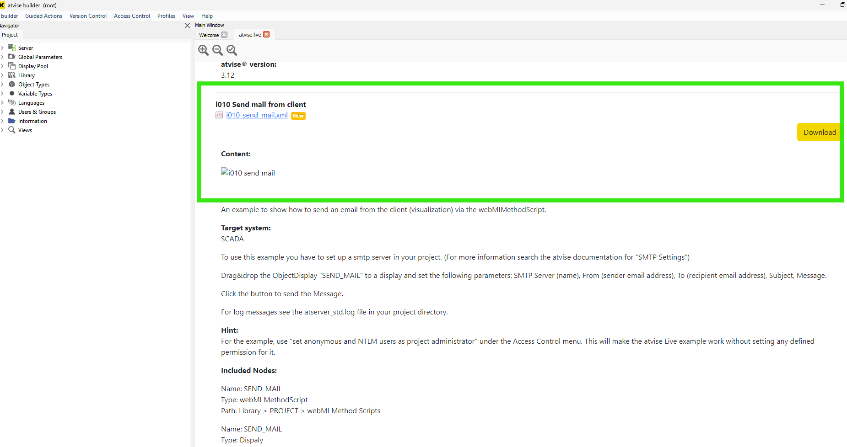This screenshot has height=447, width=847.
Task: Expand the Languages node
Action: (x=2, y=102)
